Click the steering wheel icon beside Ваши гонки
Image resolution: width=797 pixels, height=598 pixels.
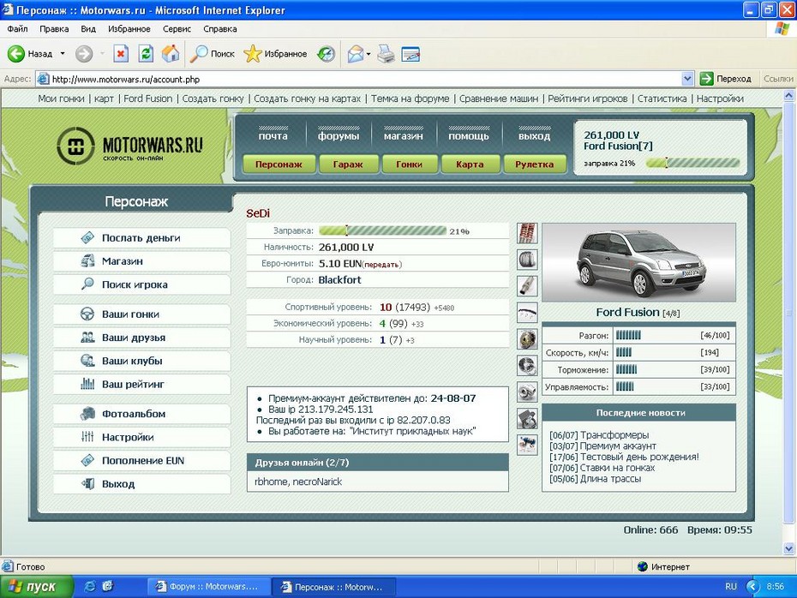coord(87,314)
